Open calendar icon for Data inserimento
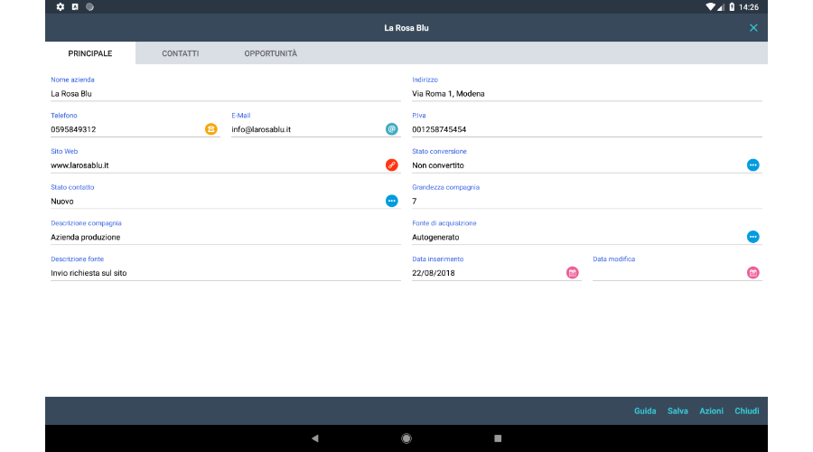Image resolution: width=813 pixels, height=452 pixels. 572,272
